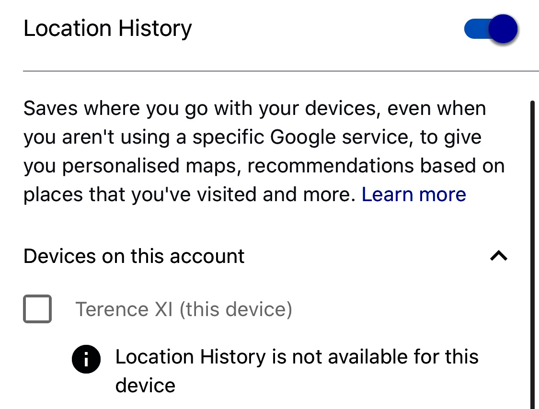Click the Location History heading text
The image size is (539, 409).
108,29
